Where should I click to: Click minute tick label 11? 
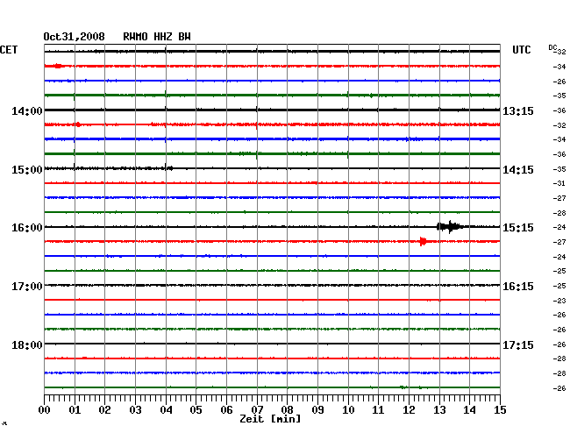[378, 410]
